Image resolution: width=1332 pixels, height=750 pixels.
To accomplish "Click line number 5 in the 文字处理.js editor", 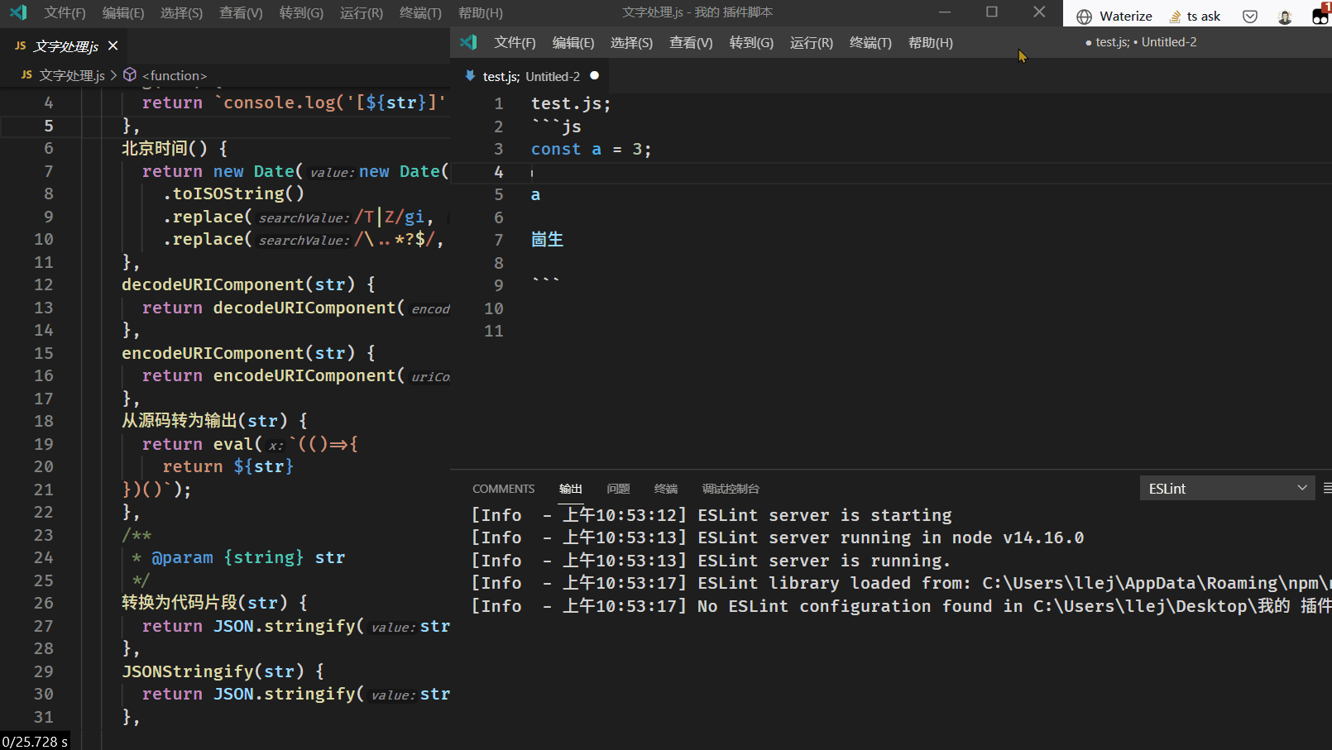I will tap(48, 126).
